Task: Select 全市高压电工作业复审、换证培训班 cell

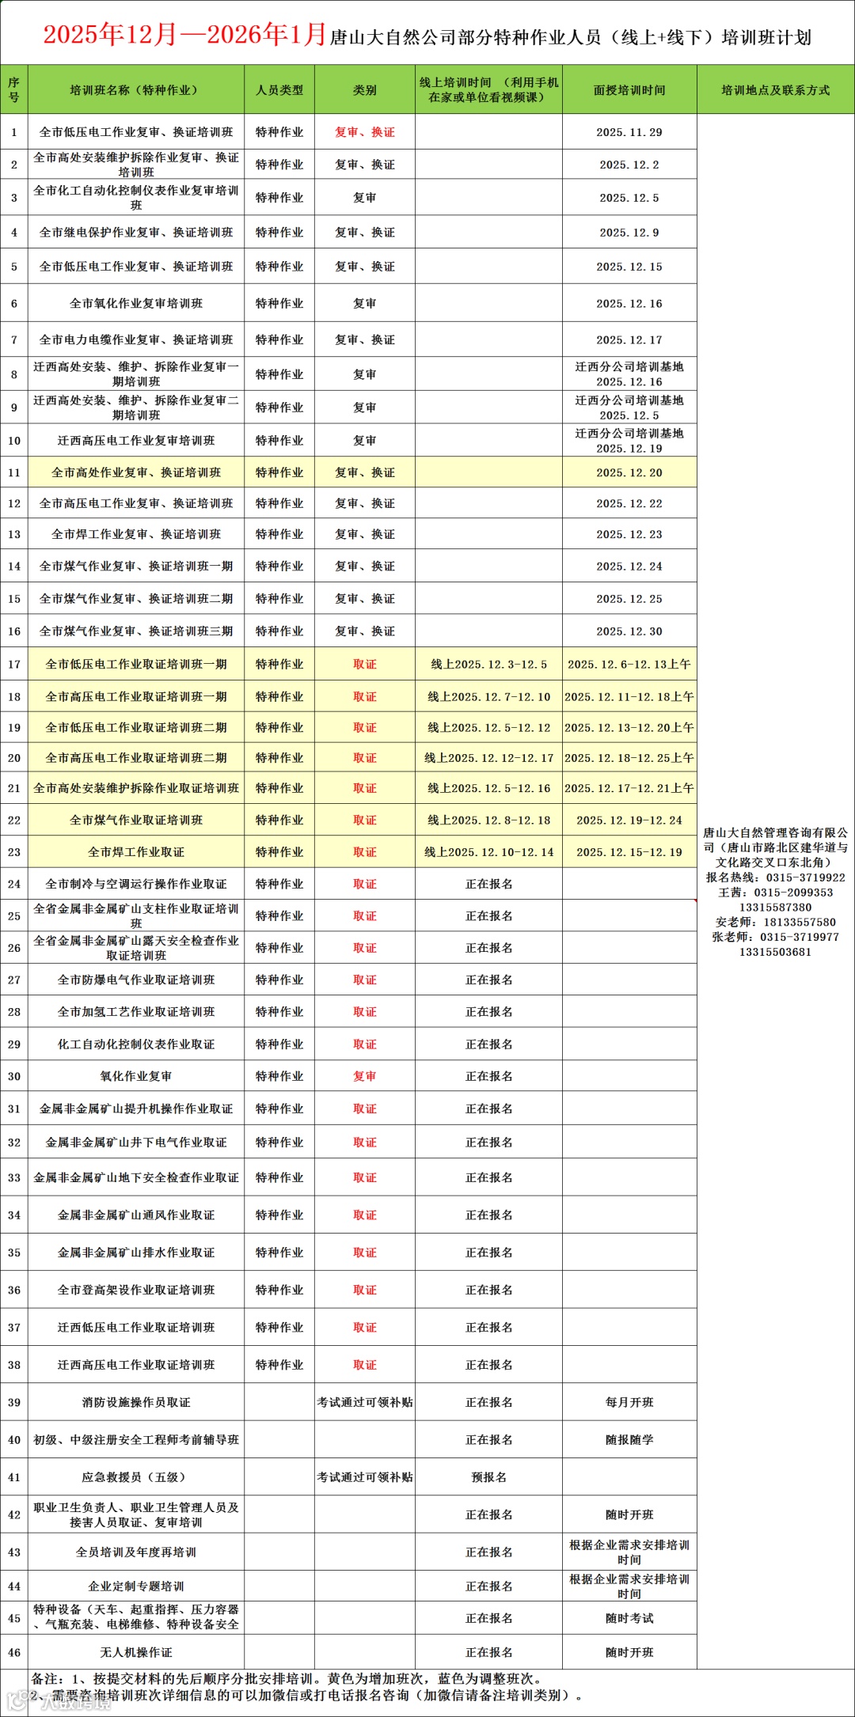Action: [136, 503]
